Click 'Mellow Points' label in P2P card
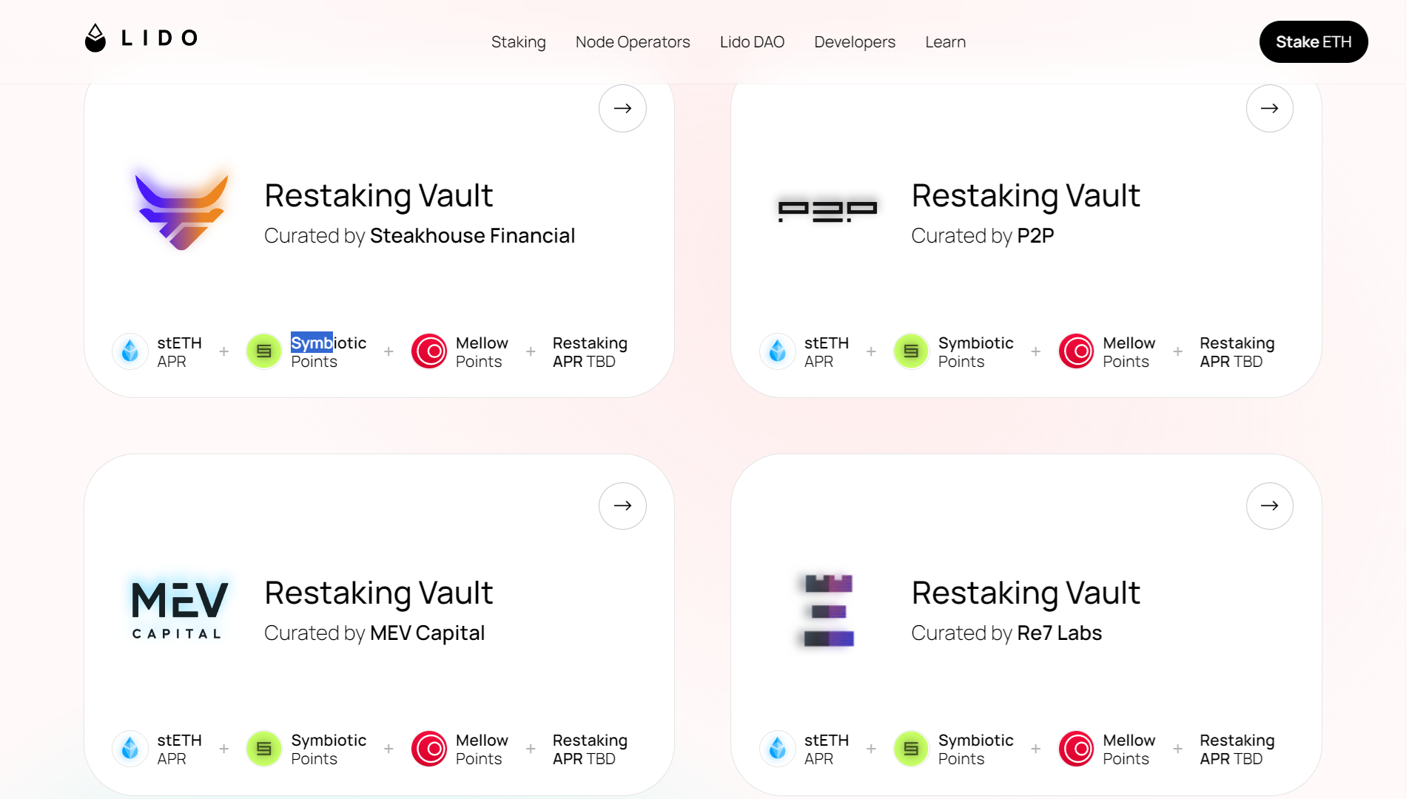Image resolution: width=1406 pixels, height=799 pixels. (1129, 352)
